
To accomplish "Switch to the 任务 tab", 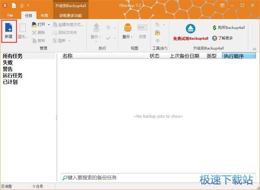I will [x=29, y=16].
